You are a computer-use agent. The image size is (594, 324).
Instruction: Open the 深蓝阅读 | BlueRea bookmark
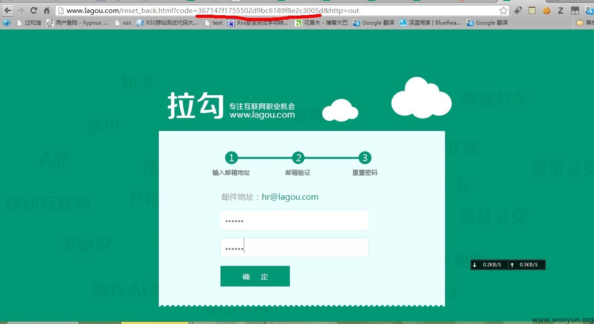point(430,22)
